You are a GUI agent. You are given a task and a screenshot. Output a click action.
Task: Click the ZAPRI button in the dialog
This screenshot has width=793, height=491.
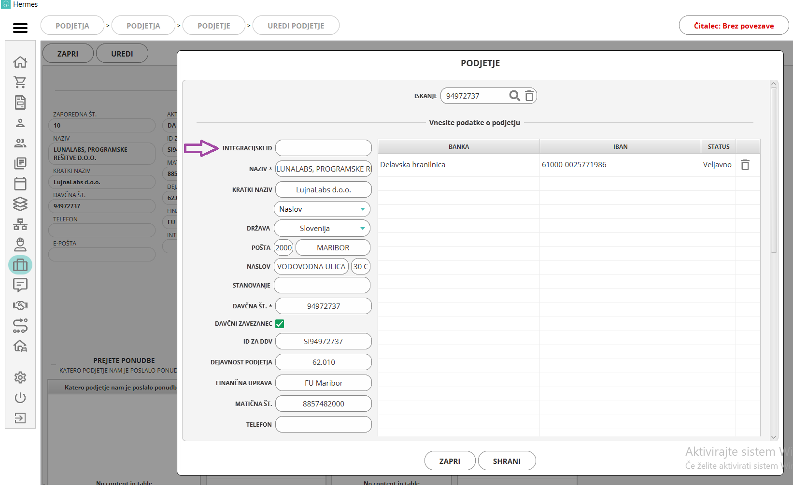450,461
